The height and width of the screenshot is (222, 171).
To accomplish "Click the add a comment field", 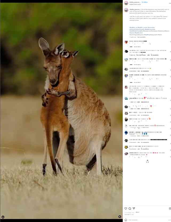I will (147, 220).
